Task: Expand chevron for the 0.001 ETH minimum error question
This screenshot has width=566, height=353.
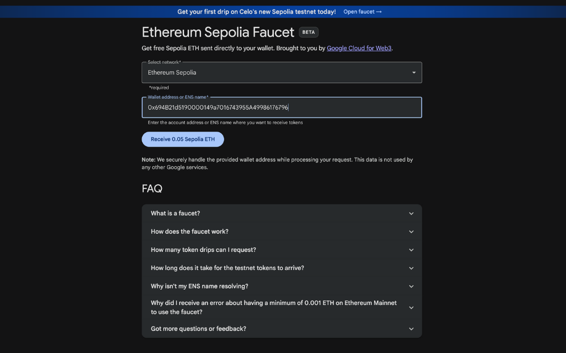Action: [411, 308]
